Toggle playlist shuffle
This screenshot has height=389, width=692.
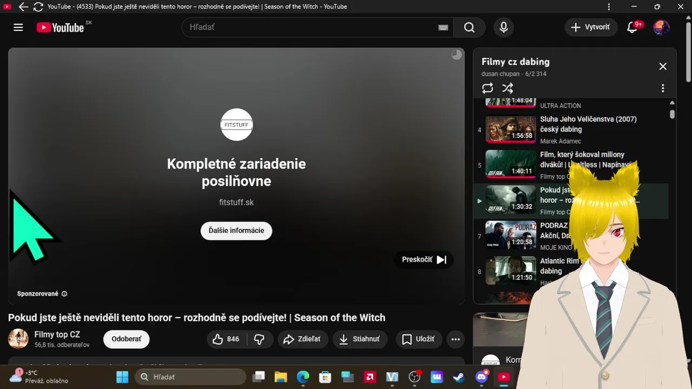point(507,88)
